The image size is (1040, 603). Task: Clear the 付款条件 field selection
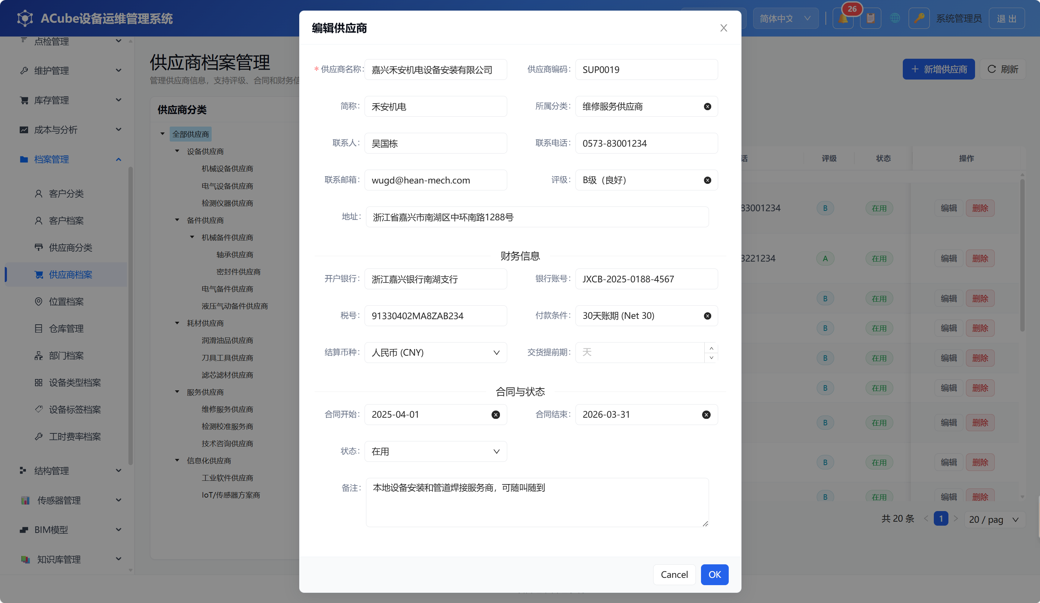pyautogui.click(x=707, y=316)
